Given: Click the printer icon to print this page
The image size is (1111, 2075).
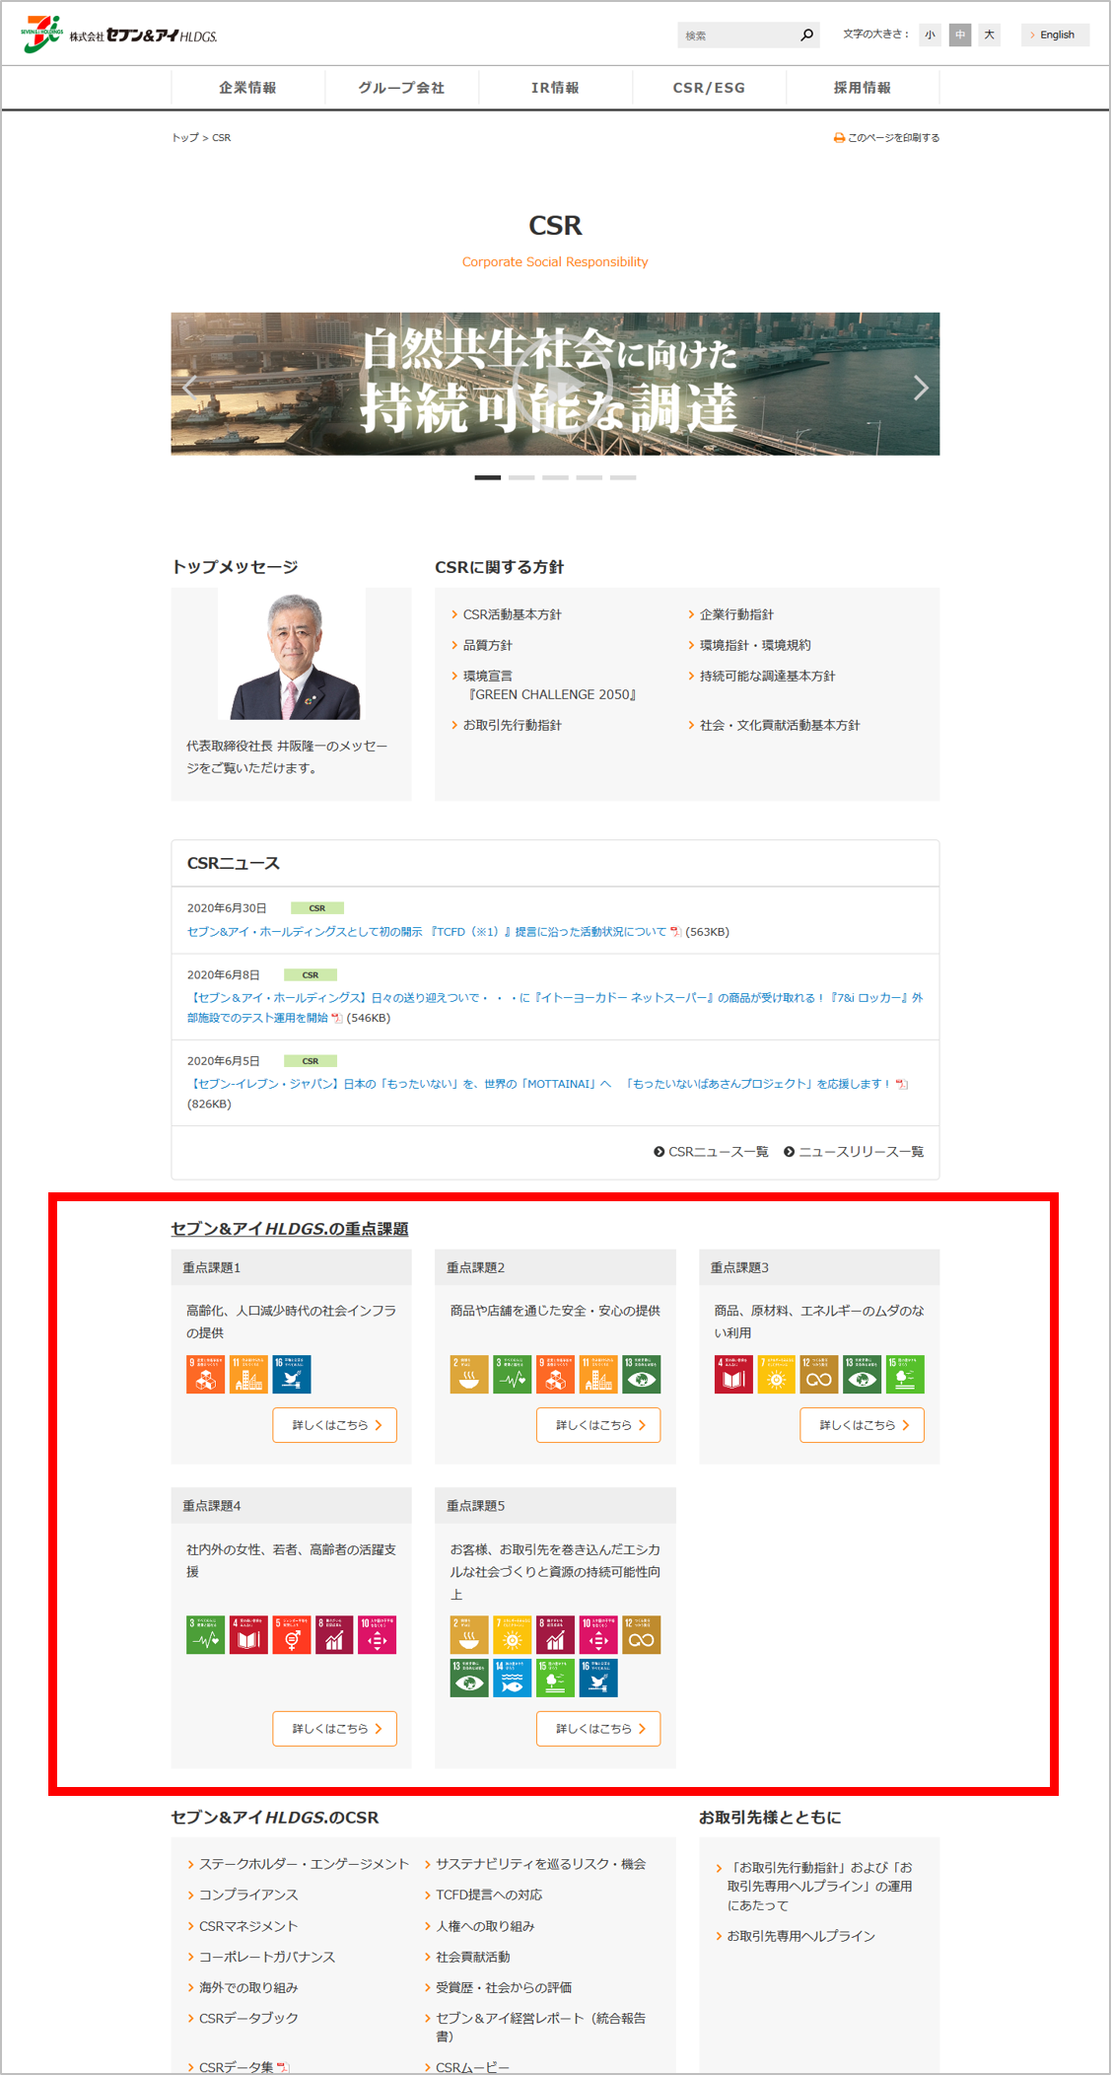Looking at the screenshot, I should [x=839, y=138].
